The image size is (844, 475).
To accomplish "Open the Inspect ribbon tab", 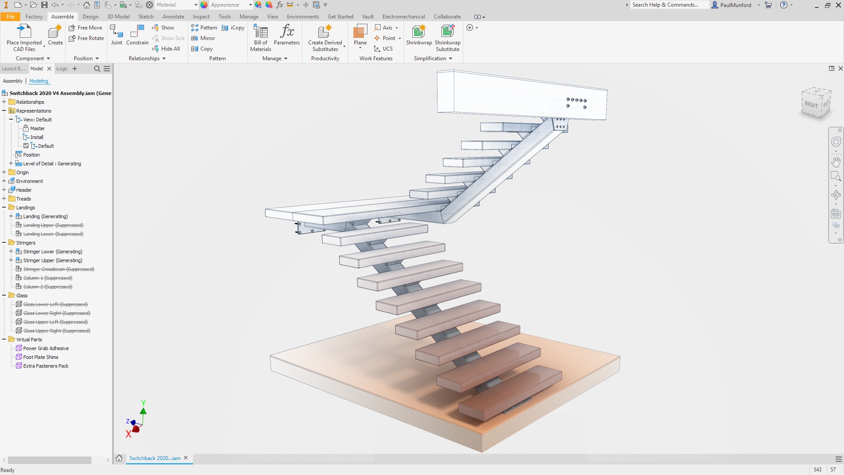I will click(x=201, y=17).
